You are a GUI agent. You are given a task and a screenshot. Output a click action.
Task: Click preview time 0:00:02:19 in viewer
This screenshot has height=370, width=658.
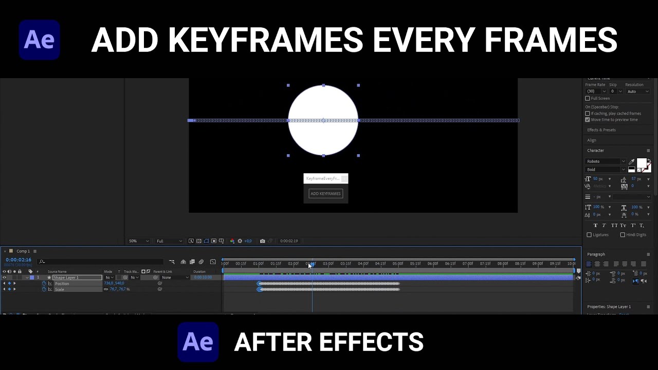pyautogui.click(x=289, y=240)
